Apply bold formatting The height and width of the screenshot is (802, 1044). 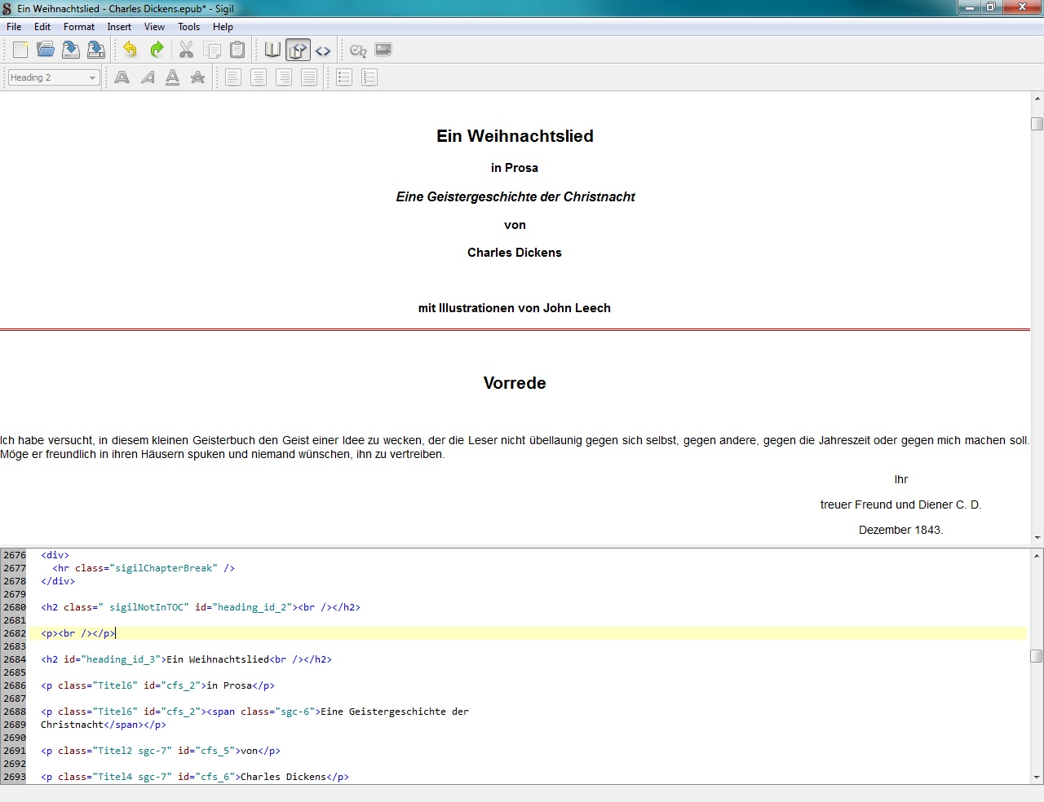coord(122,77)
